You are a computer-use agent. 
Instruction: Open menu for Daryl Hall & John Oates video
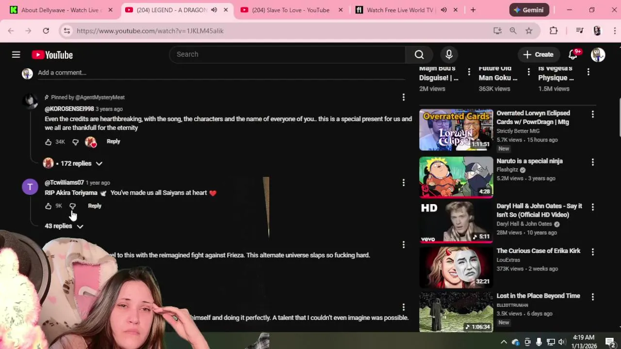[592, 207]
